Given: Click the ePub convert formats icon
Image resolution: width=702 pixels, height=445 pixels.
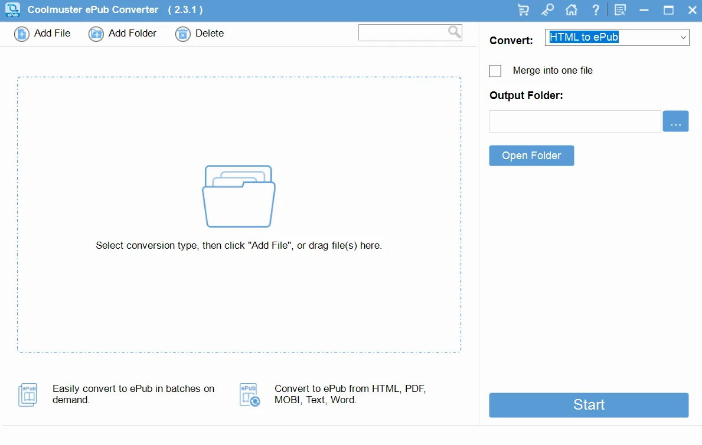Looking at the screenshot, I should (x=249, y=395).
